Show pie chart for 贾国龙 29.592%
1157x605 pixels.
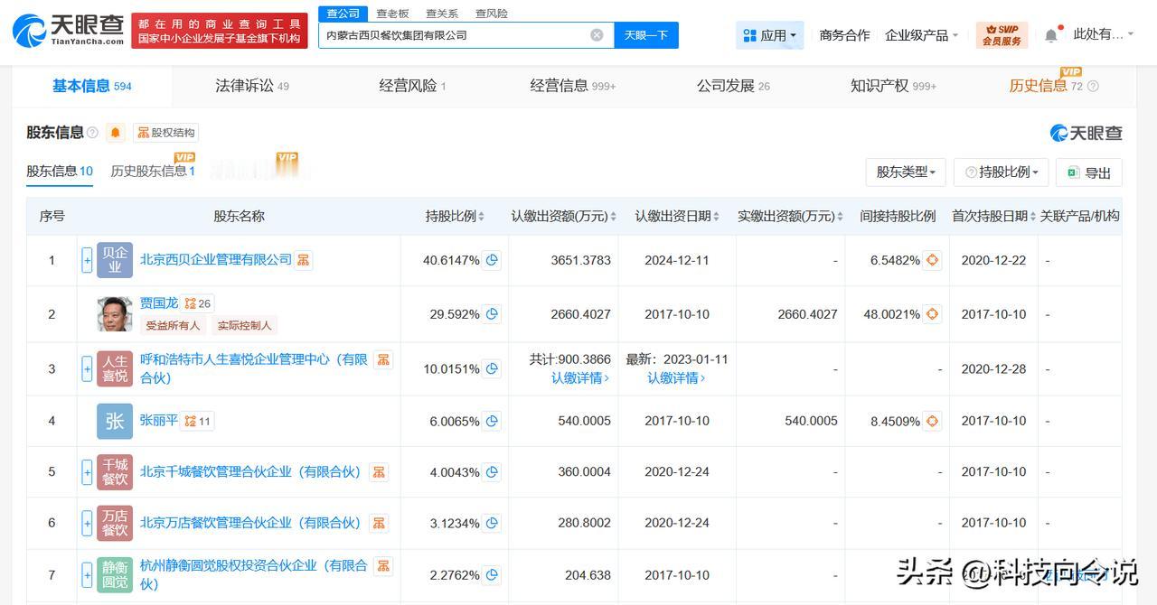pos(492,314)
